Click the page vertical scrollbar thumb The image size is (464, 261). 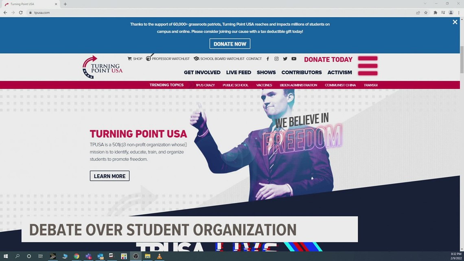462,60
